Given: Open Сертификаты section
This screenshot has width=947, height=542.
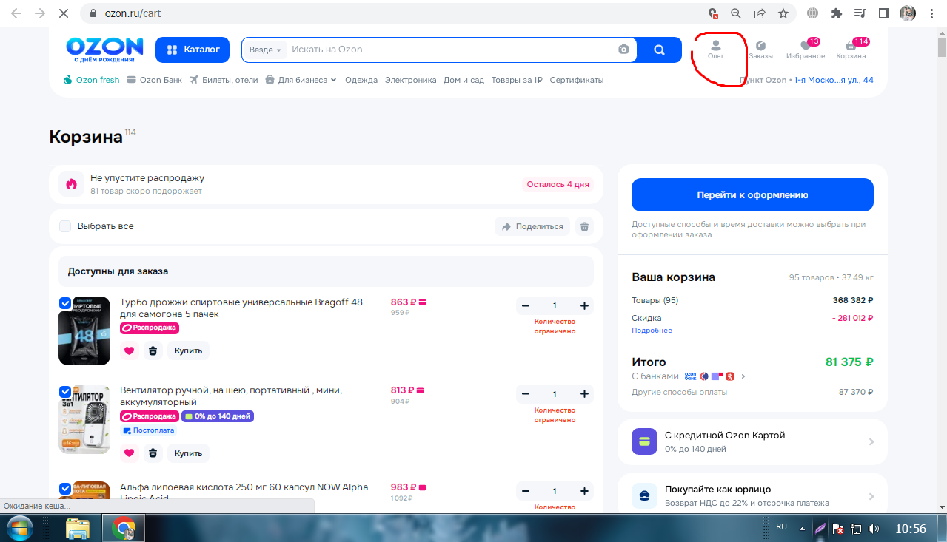Looking at the screenshot, I should [577, 80].
